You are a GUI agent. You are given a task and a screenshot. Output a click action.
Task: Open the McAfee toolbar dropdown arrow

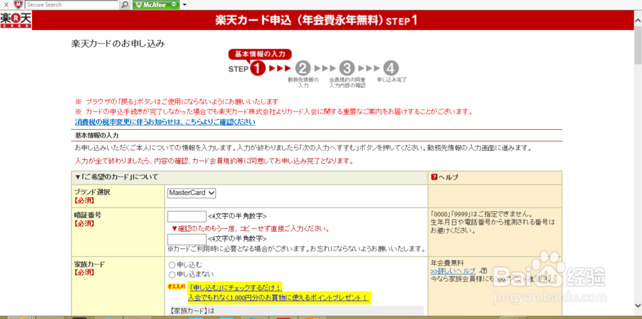(185, 5)
